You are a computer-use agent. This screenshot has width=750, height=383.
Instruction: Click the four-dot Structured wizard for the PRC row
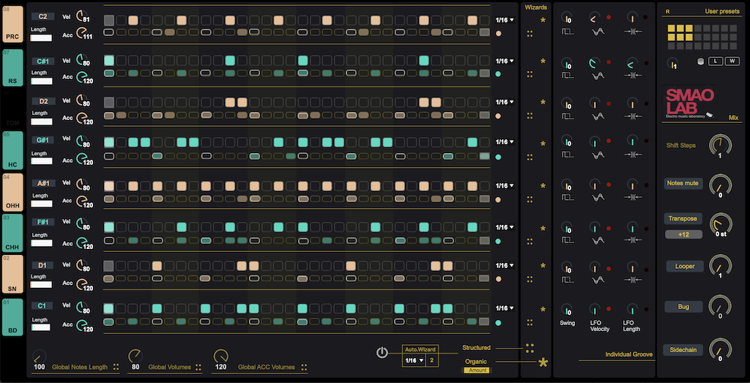point(530,34)
